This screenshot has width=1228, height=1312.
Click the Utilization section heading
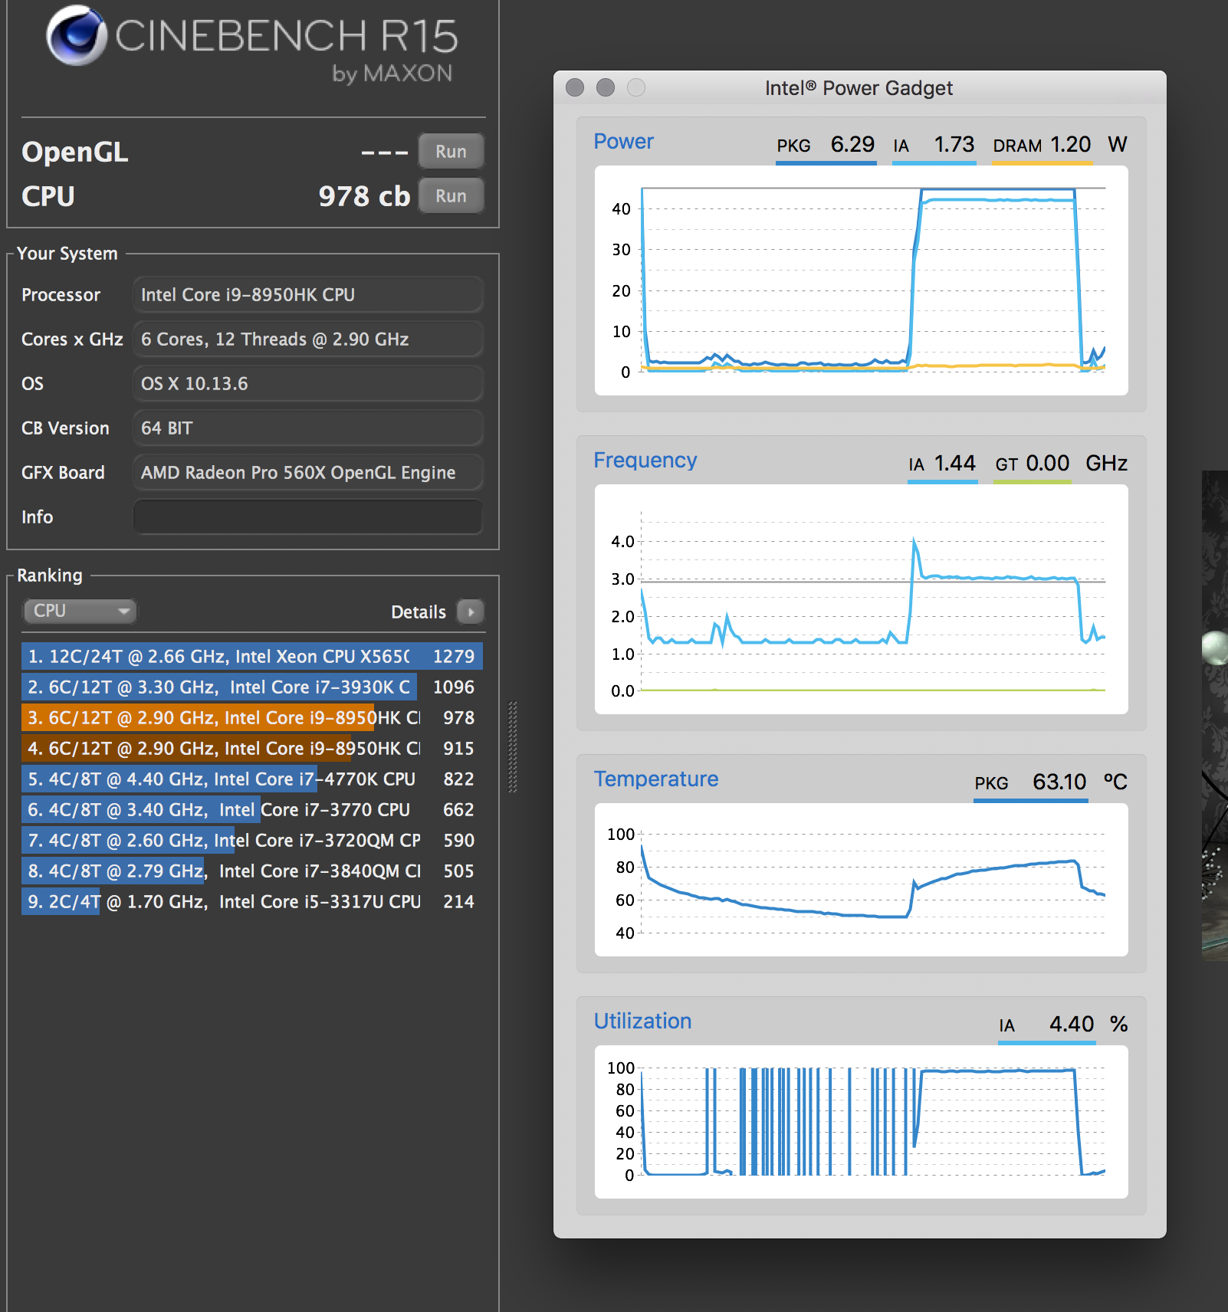[642, 1022]
